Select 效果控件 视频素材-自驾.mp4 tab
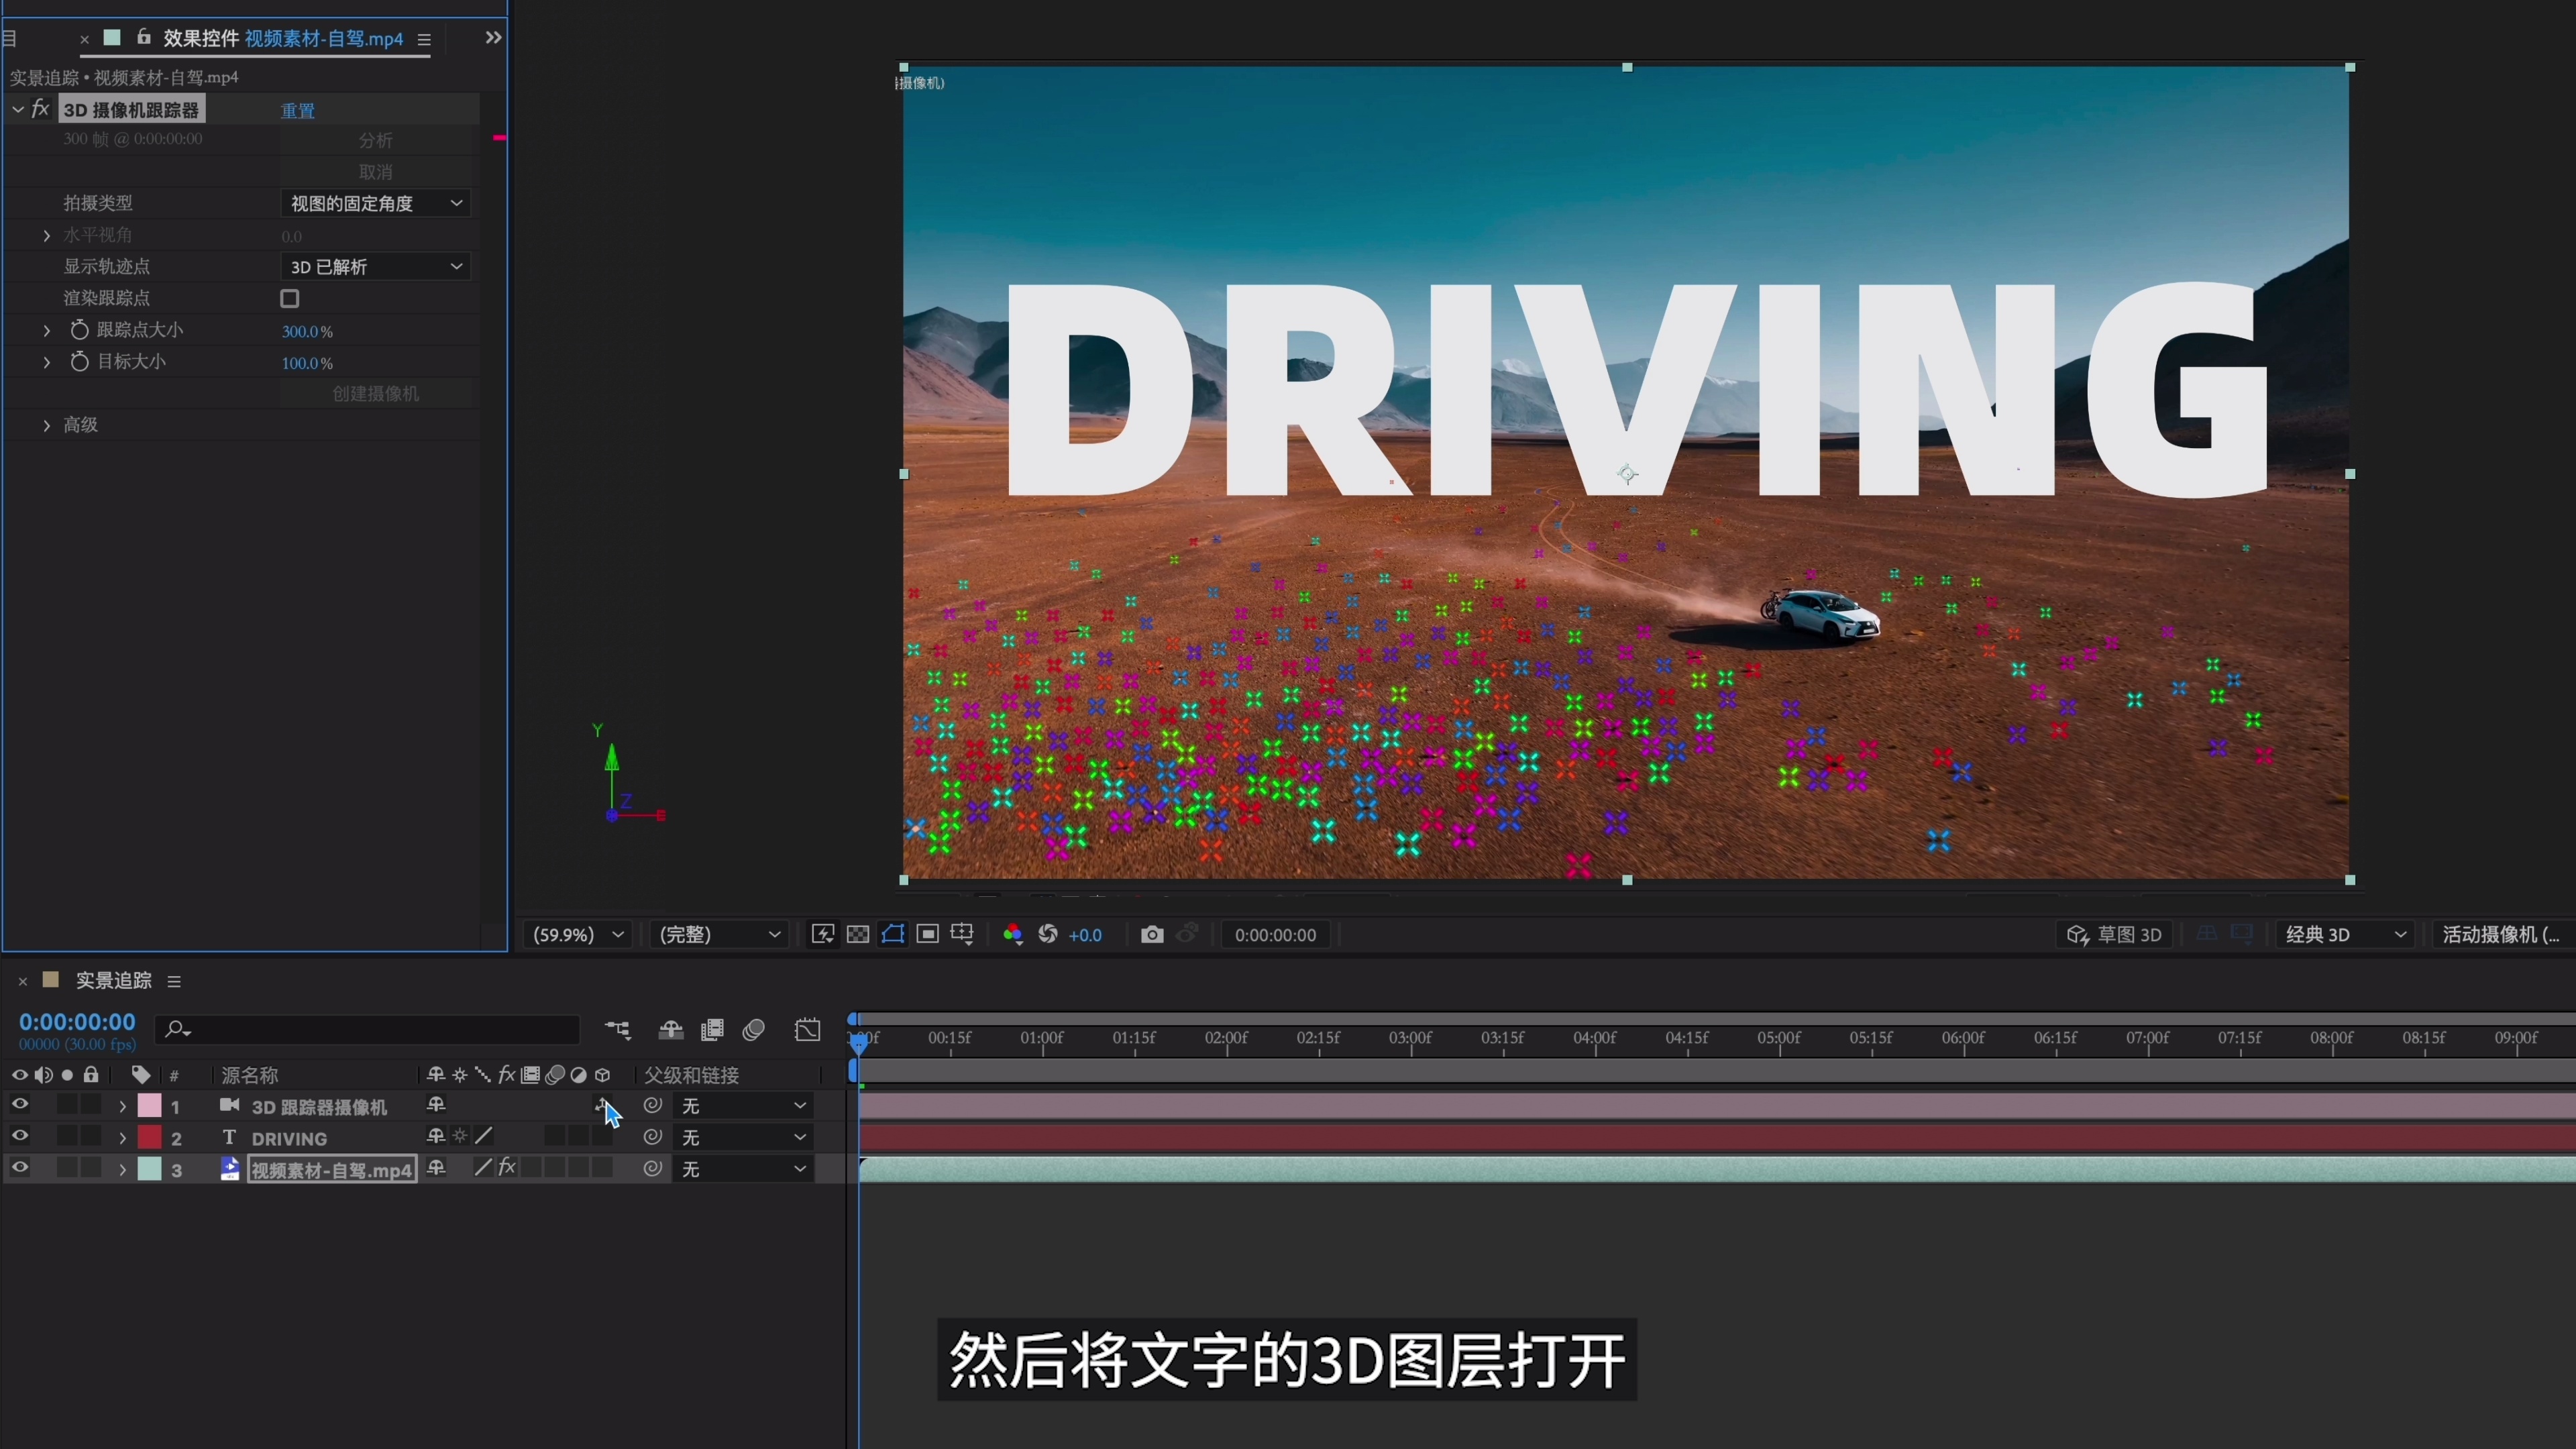 pos(283,38)
